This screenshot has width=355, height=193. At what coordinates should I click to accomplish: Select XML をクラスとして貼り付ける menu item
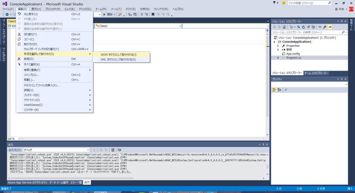pyautogui.click(x=122, y=59)
